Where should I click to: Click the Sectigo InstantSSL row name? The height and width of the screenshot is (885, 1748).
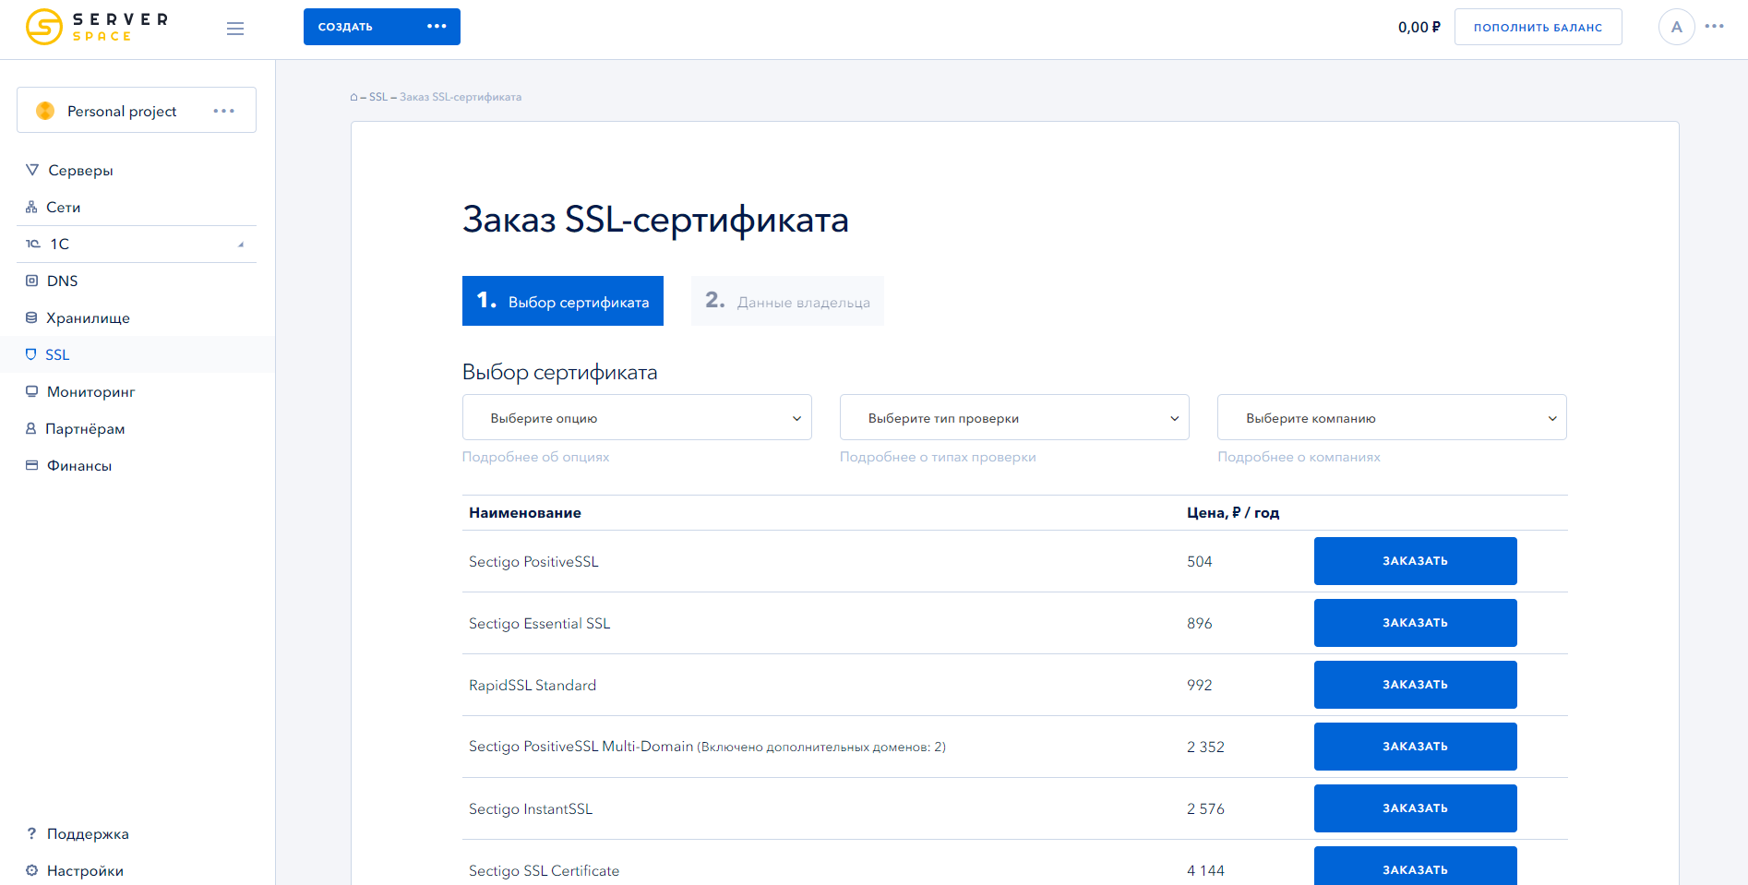(531, 808)
